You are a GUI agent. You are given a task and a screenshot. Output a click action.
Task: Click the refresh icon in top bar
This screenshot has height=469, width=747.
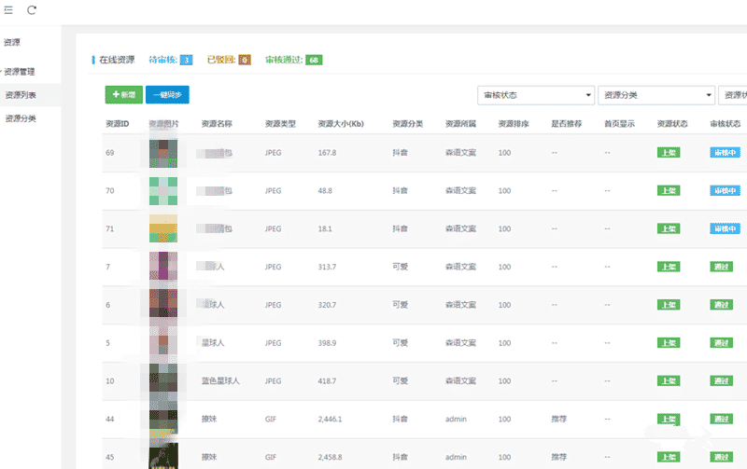pyautogui.click(x=32, y=10)
